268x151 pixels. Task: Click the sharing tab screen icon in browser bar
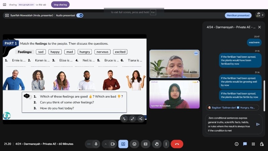(x=5, y=5)
